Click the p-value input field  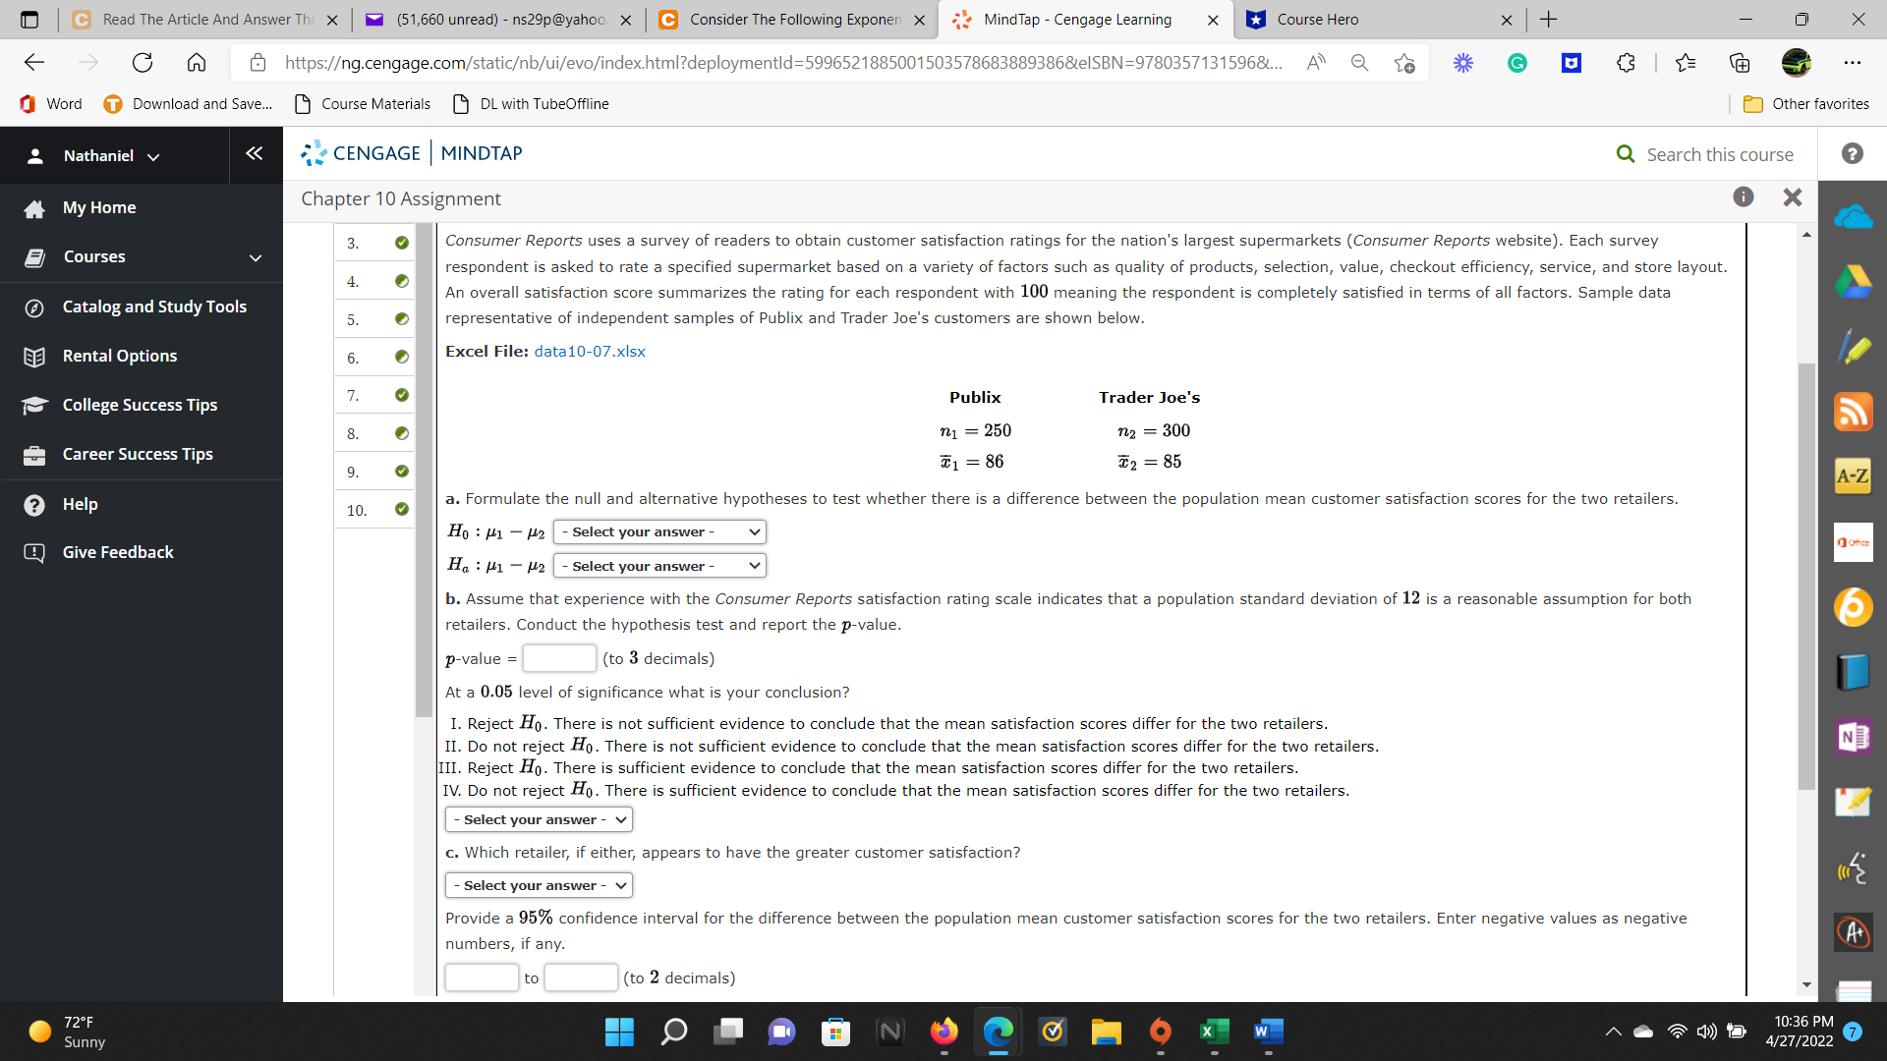click(558, 657)
